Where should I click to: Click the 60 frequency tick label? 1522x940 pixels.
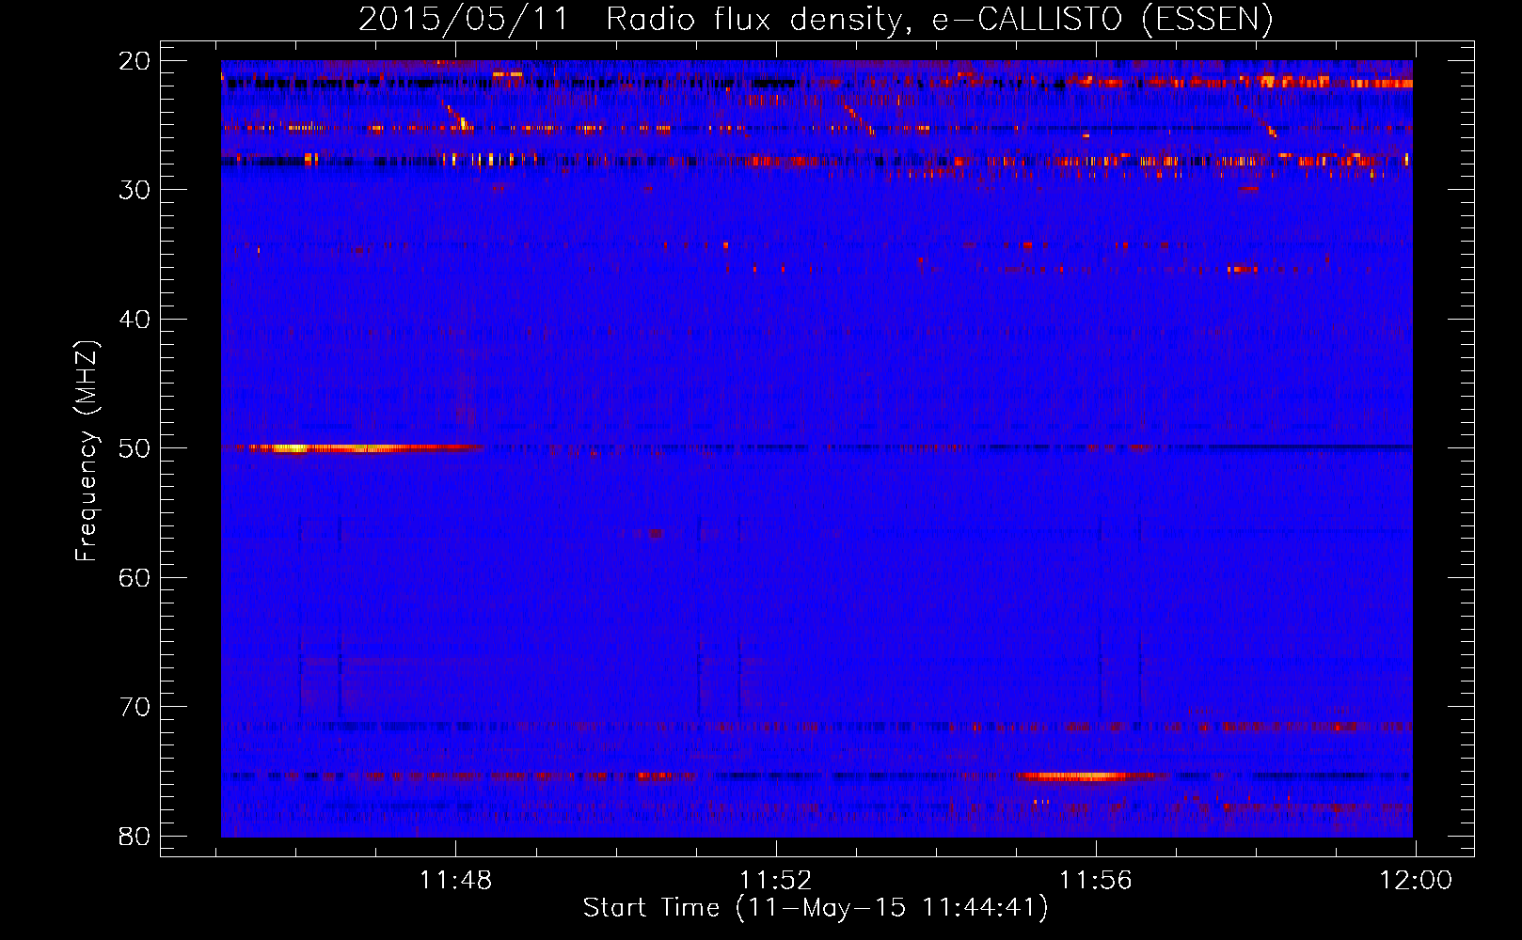(x=135, y=577)
